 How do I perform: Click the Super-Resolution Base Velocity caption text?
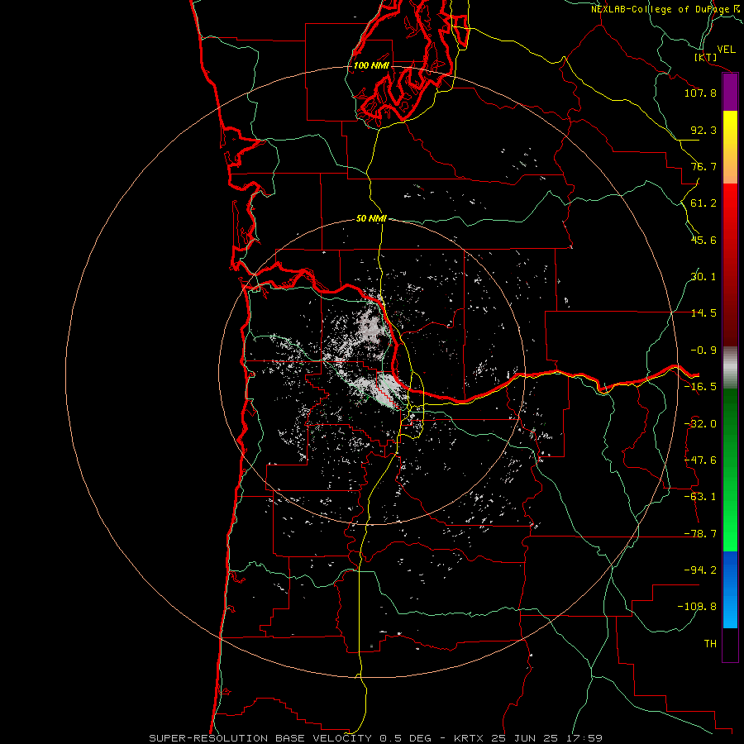[x=376, y=738]
